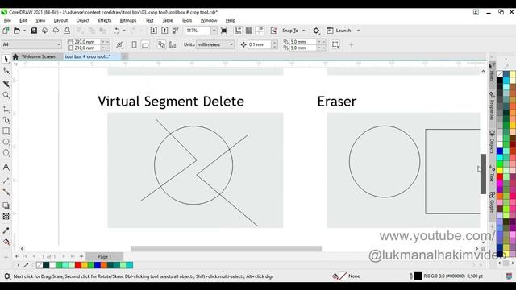The height and width of the screenshot is (290, 516).
Task: Click the Undo arrow icon
Action: (x=116, y=31)
